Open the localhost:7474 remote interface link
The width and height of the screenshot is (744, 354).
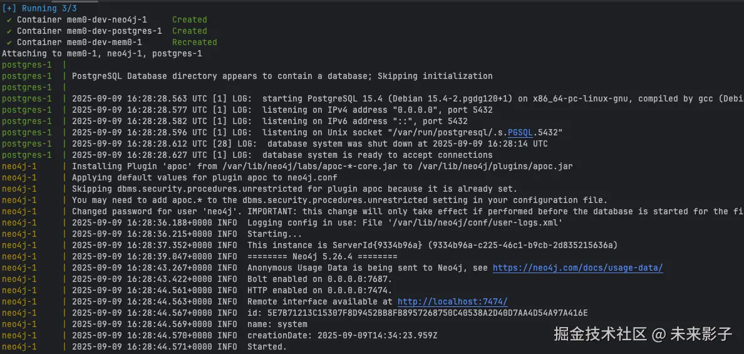[452, 302]
